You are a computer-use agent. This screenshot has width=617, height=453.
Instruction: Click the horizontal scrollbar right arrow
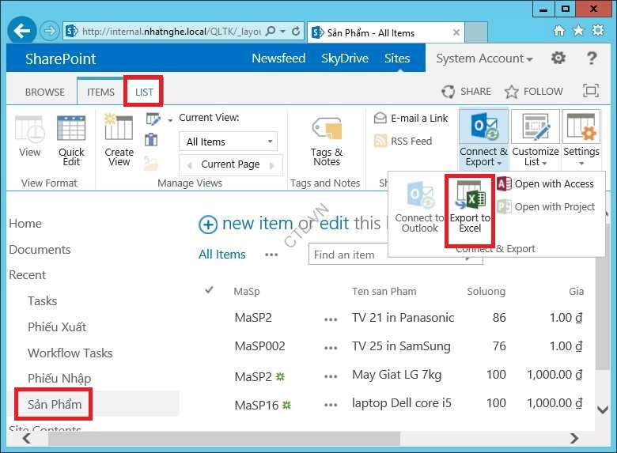[x=574, y=438]
